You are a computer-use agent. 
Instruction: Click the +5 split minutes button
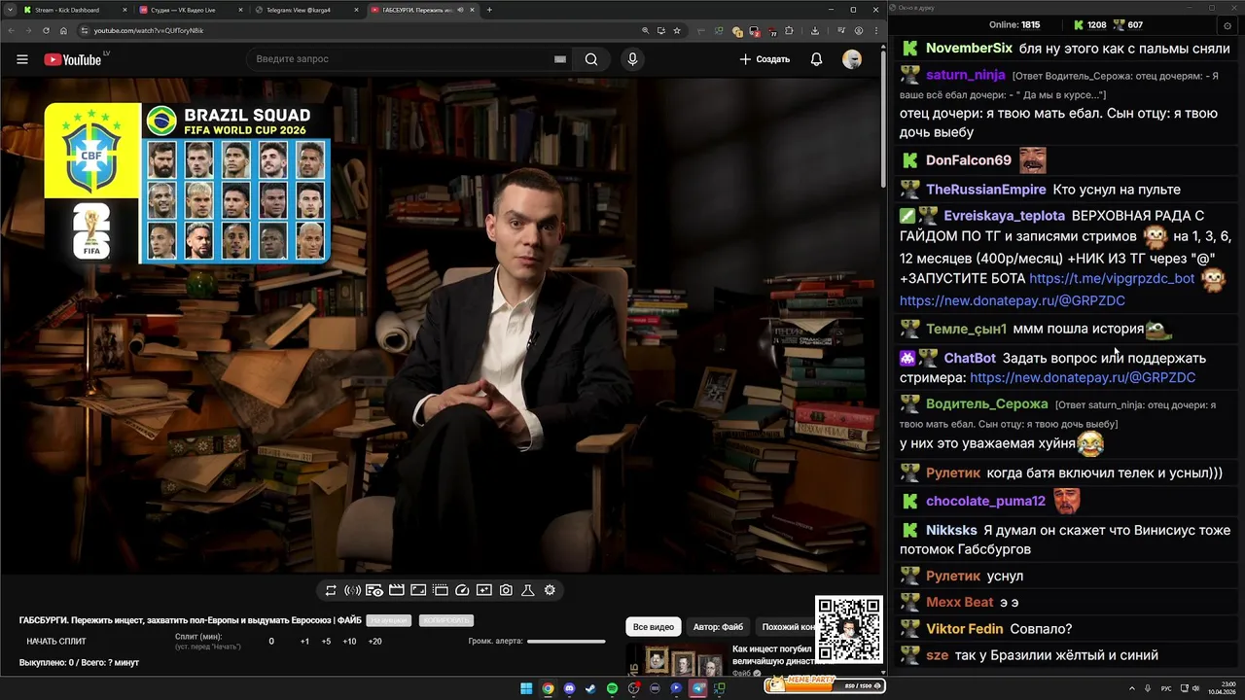(326, 641)
